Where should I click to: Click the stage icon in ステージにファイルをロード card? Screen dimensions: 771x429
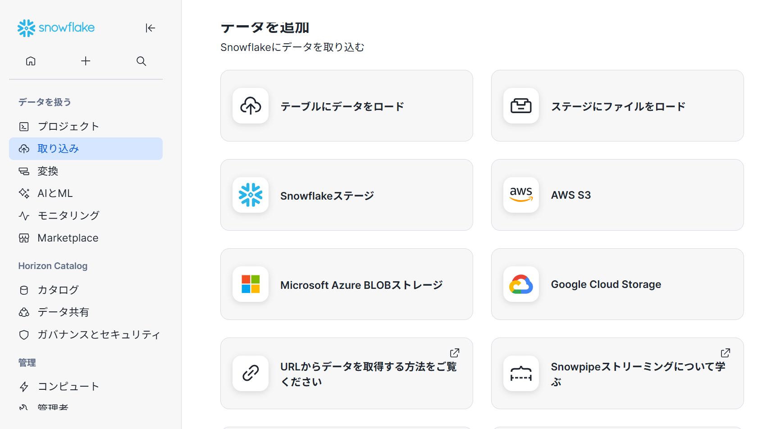521,106
